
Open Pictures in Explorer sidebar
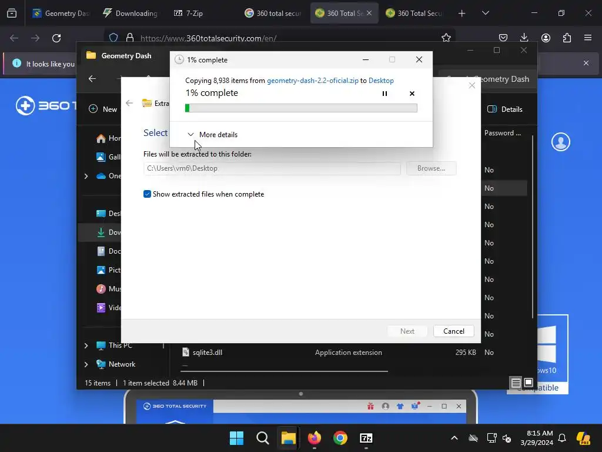pos(109,270)
